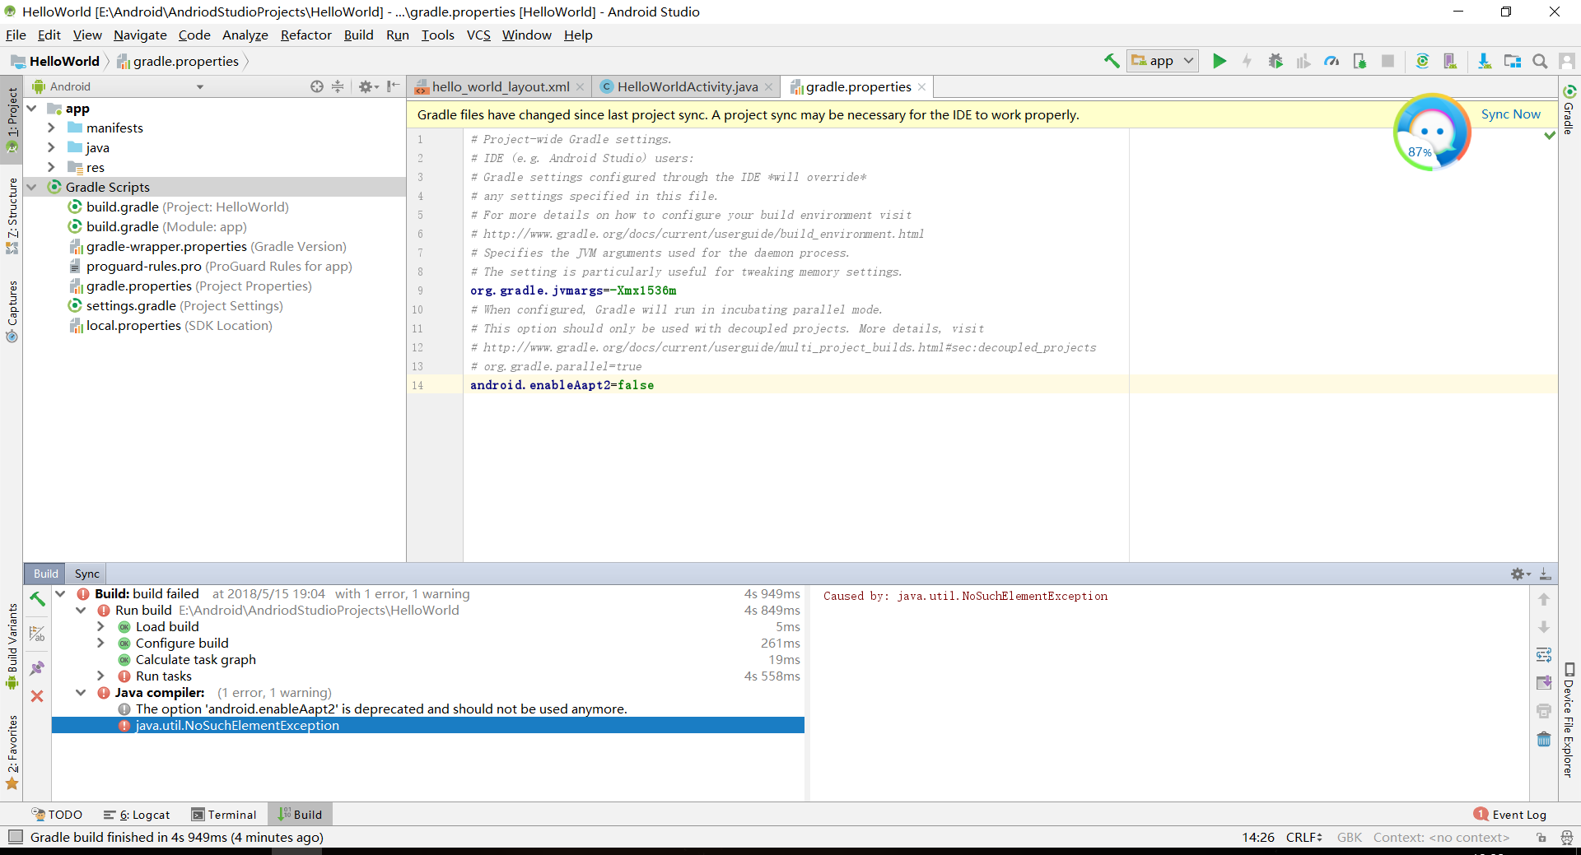Open the 6: Logcat tool window button
Image resolution: width=1581 pixels, height=855 pixels.
pos(137,815)
